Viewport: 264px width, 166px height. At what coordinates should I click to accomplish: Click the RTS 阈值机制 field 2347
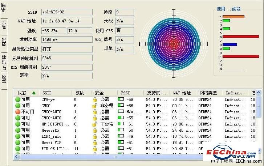tap(67, 67)
